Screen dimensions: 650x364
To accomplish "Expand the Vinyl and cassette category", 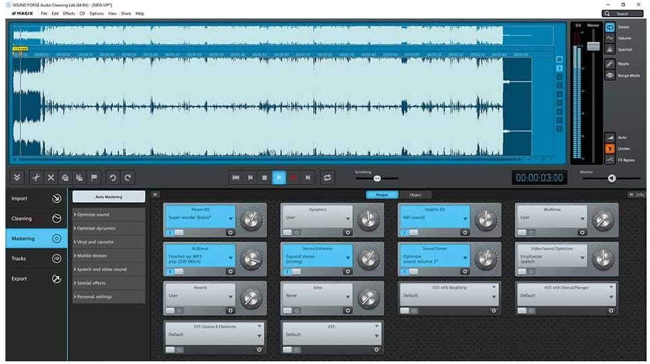I will (109, 242).
